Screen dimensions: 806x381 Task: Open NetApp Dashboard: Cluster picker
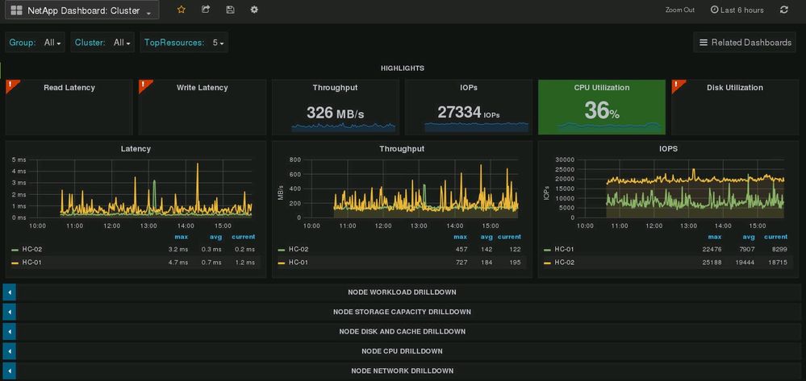pyautogui.click(x=81, y=10)
